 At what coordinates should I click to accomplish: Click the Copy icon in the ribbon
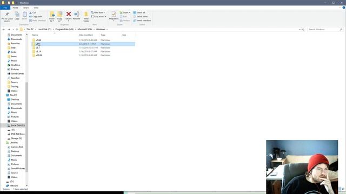[17, 15]
